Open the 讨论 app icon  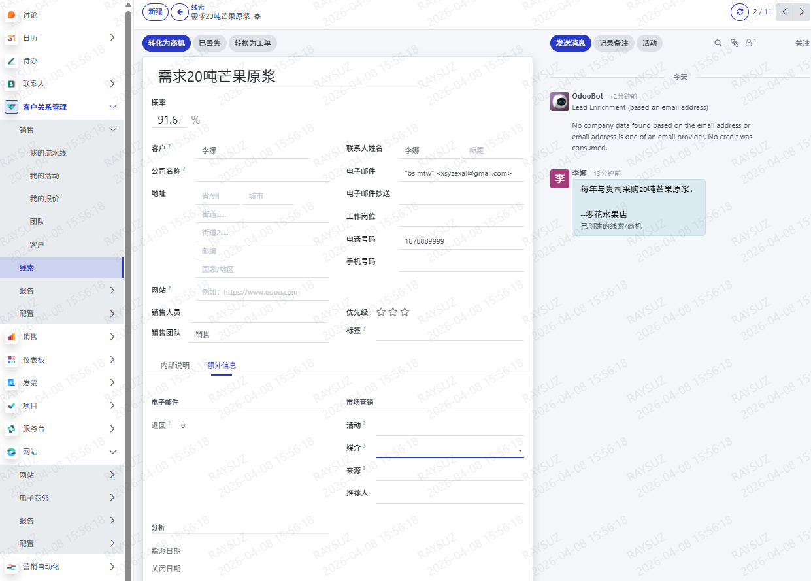[11, 15]
